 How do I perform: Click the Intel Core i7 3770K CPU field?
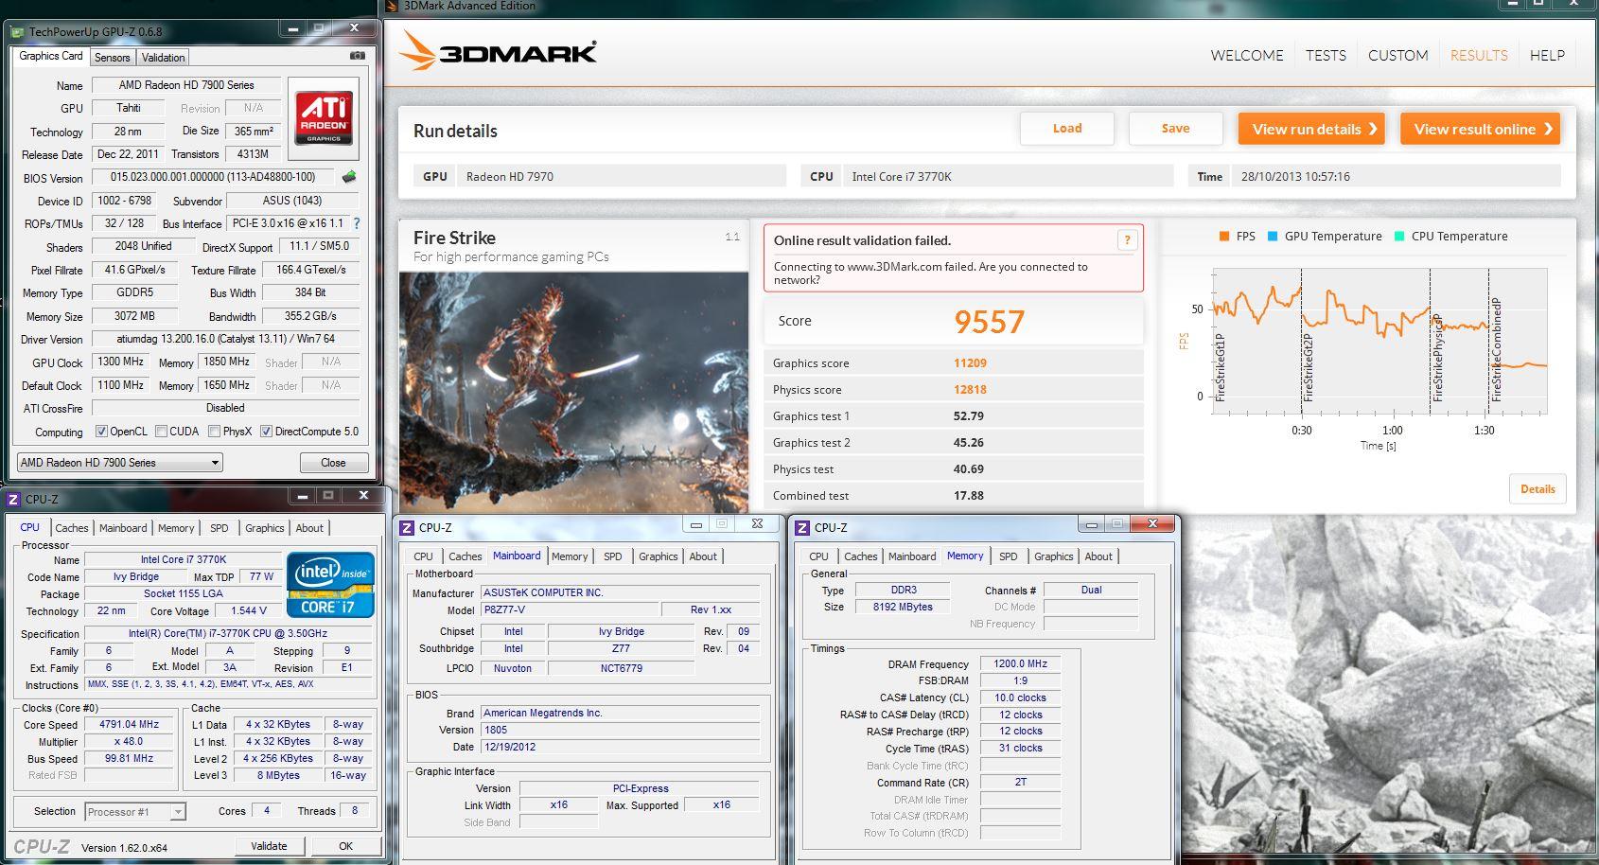(1009, 176)
